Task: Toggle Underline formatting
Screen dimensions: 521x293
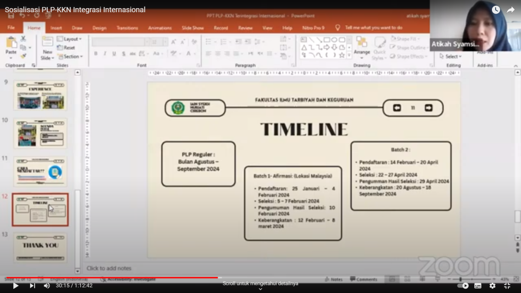Action: coord(114,53)
